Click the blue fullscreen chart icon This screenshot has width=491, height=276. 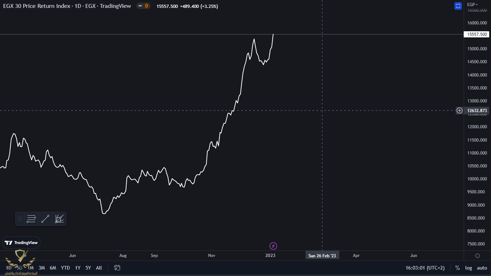(458, 6)
